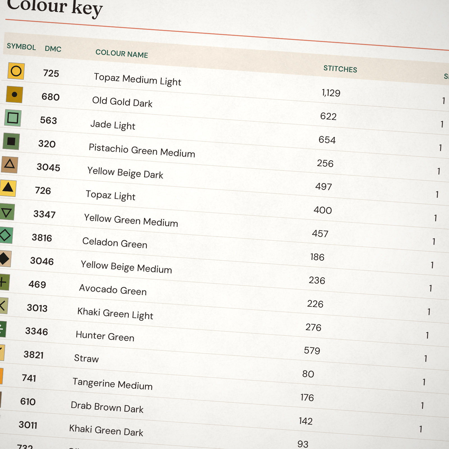Select the Topaz Medium Light colour name

[x=138, y=79]
